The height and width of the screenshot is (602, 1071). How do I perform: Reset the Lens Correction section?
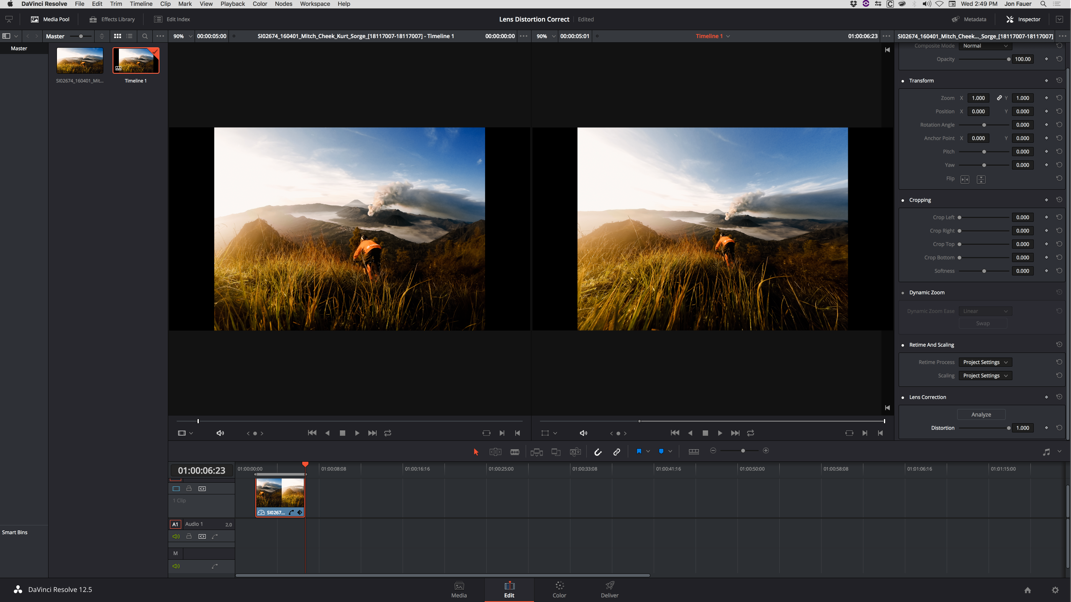[1059, 397]
